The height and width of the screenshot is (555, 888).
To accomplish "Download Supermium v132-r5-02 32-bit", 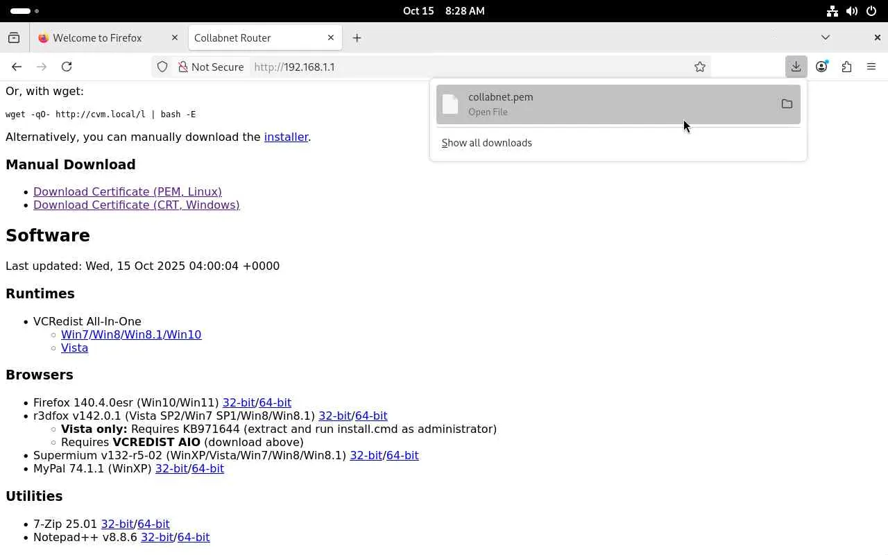I will tap(366, 455).
